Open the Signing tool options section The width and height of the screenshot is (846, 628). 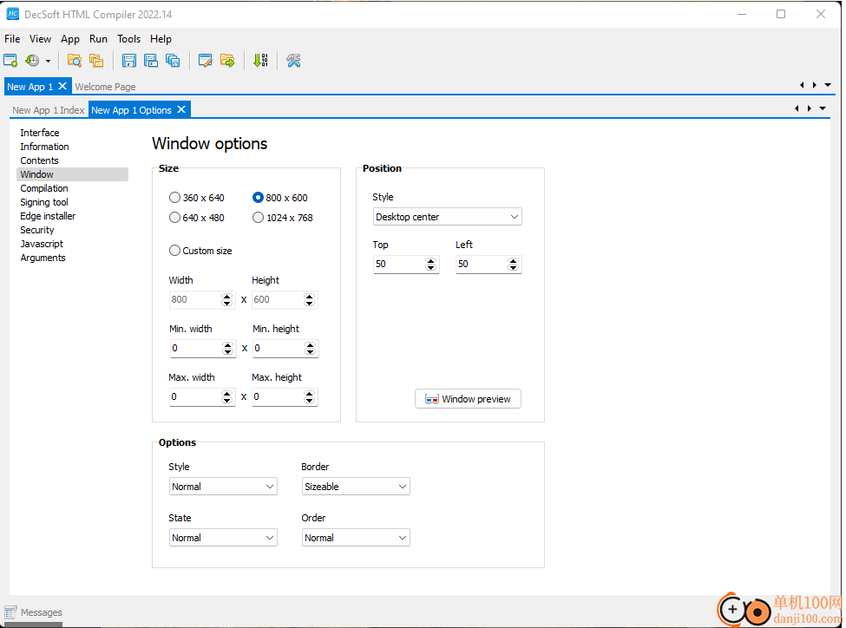[x=44, y=202]
